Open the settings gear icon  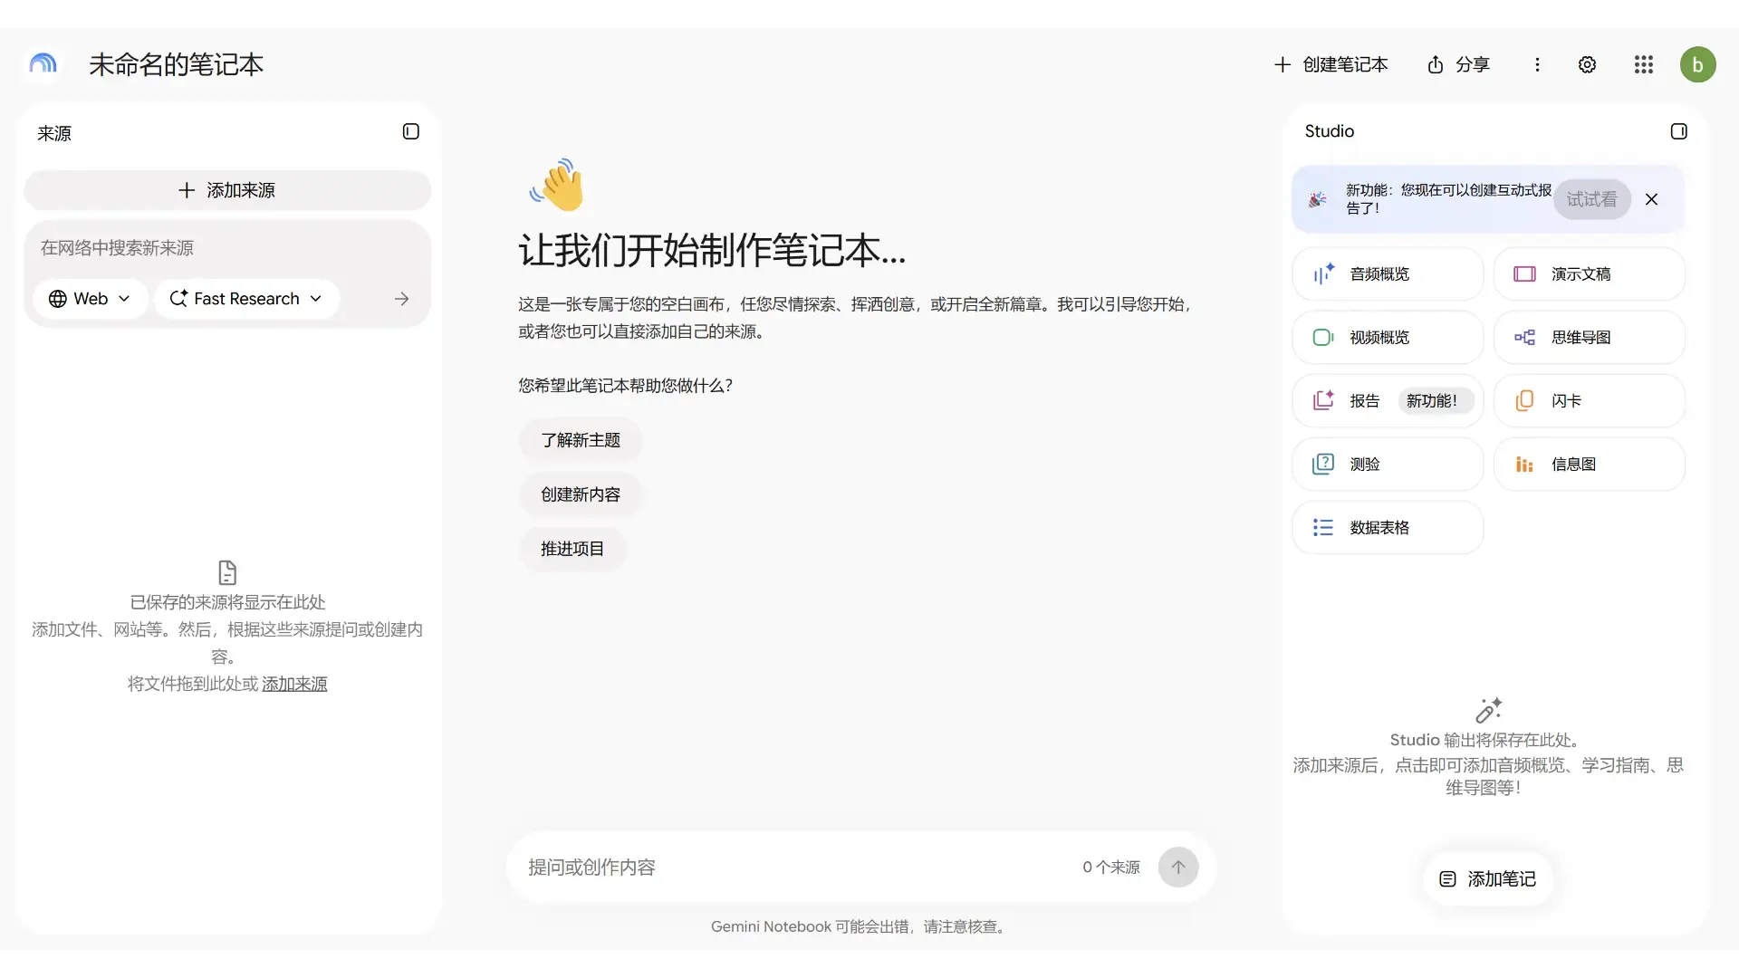click(x=1587, y=64)
